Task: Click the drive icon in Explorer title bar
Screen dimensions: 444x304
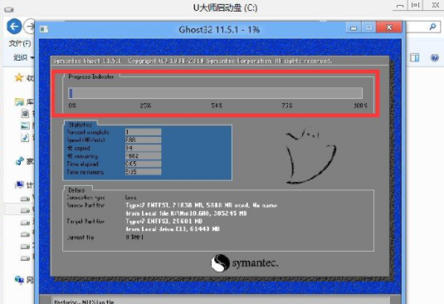Action: click(x=9, y=10)
